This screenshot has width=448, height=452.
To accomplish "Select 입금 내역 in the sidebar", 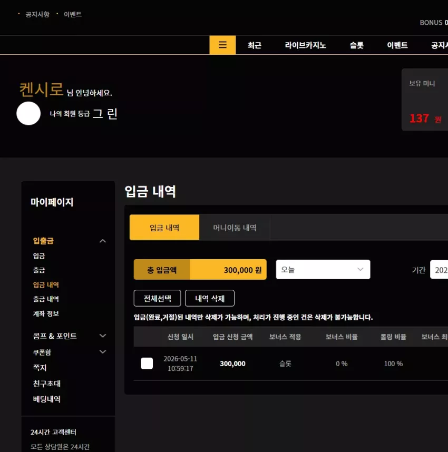I will (x=46, y=284).
